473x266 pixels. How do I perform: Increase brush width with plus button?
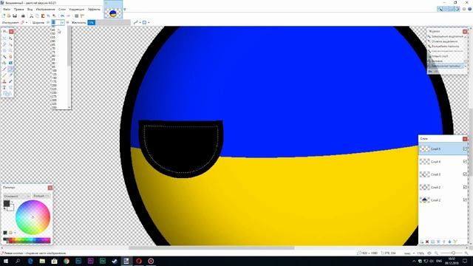[x=67, y=22]
